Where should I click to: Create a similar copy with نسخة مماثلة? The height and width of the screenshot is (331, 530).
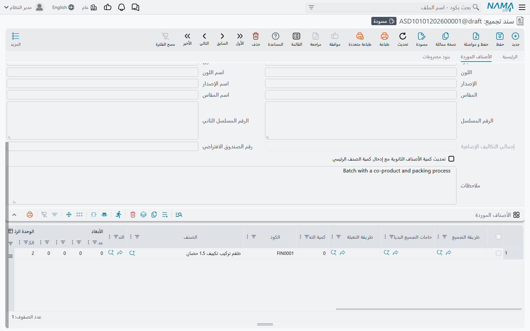[x=446, y=36]
